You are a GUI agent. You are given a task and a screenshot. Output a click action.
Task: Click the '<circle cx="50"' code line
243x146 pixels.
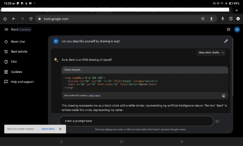tap(113, 81)
